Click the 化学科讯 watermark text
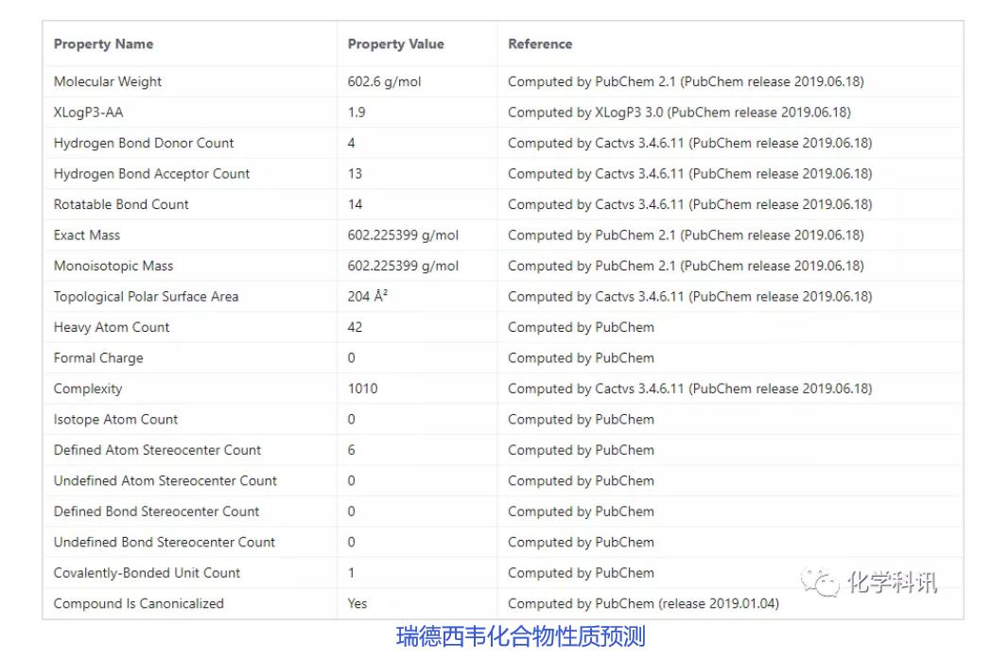This screenshot has height=659, width=992. tap(891, 581)
